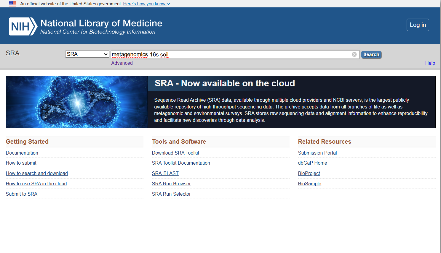Open the Advanced search link
The width and height of the screenshot is (441, 253).
coord(122,63)
